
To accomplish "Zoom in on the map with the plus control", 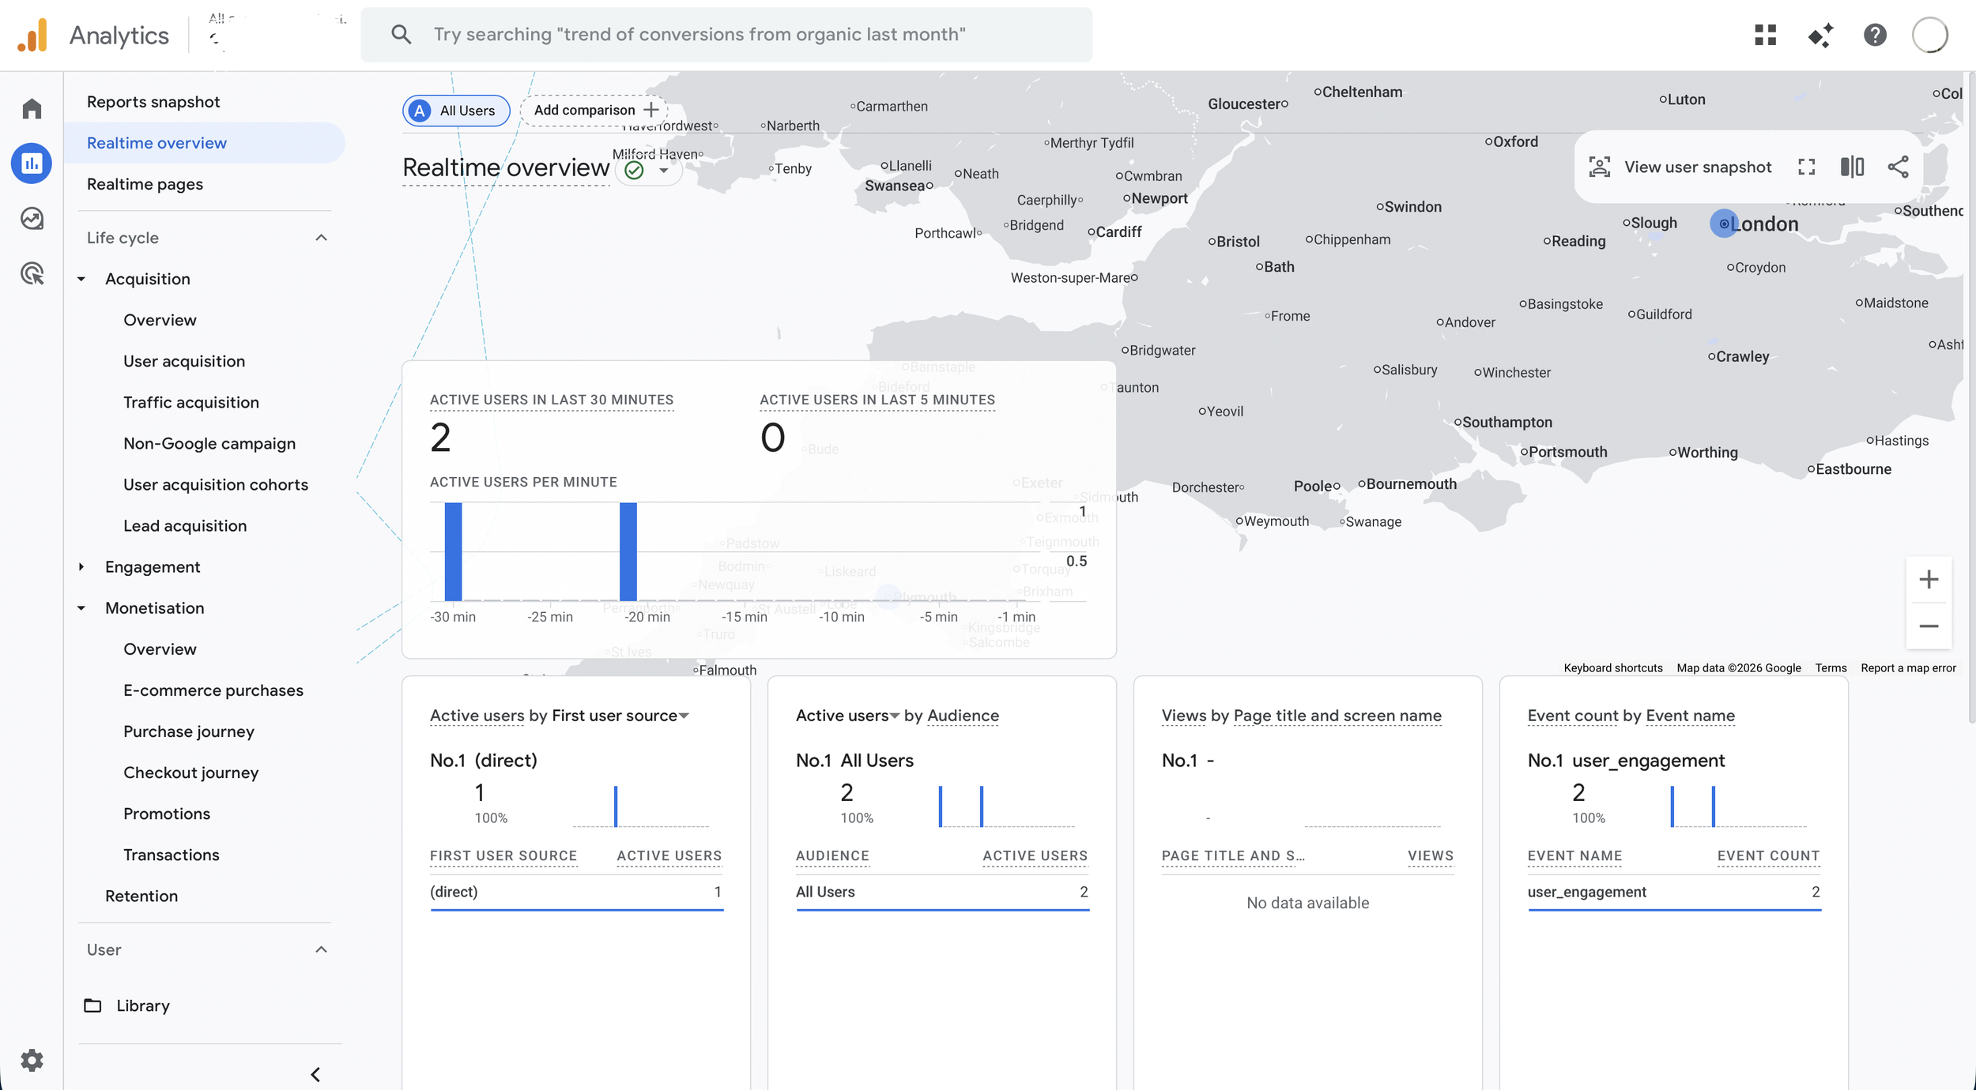I will (1929, 580).
